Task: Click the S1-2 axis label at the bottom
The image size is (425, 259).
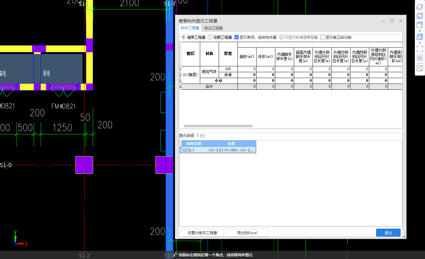Action: click(84, 255)
